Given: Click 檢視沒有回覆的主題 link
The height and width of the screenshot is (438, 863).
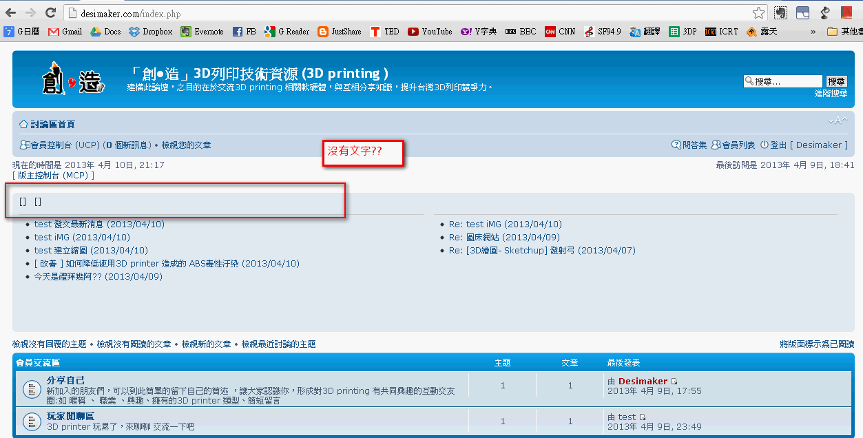Looking at the screenshot, I should [50, 344].
